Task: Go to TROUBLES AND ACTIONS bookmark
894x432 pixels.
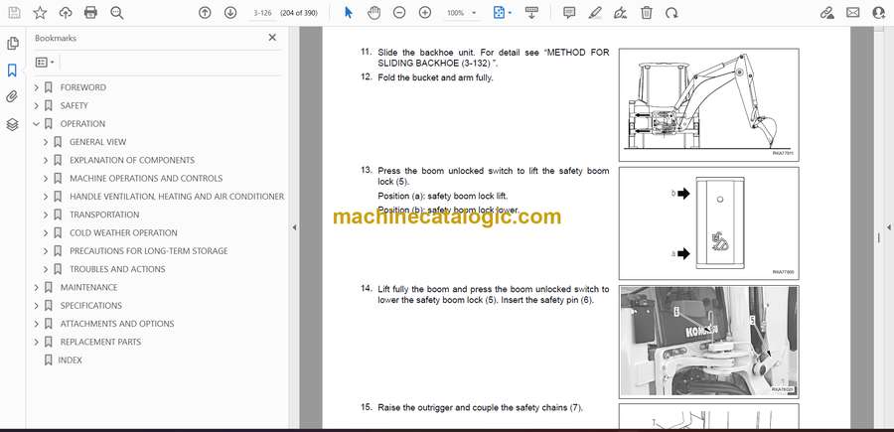Action: pyautogui.click(x=117, y=269)
